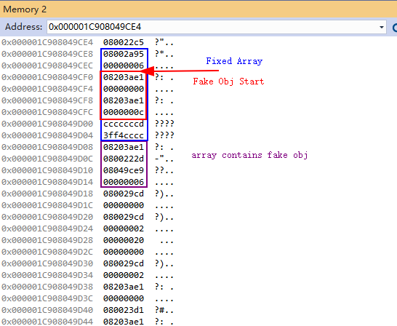Select value 3ff4cccc in memory view
The width and height of the screenshot is (397, 326).
[x=124, y=135]
